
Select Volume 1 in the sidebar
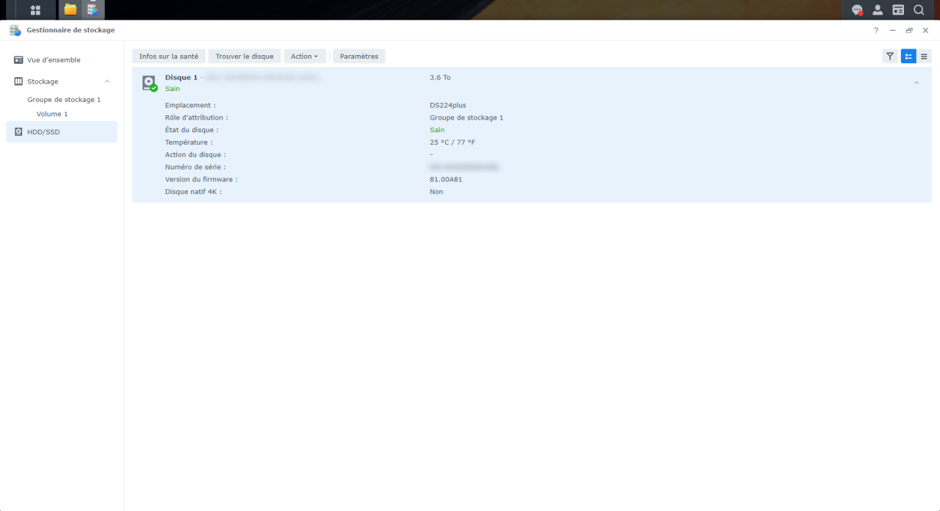[51, 114]
